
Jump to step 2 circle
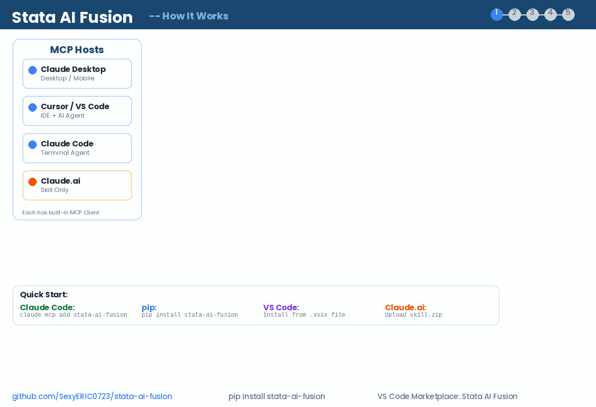(x=515, y=14)
